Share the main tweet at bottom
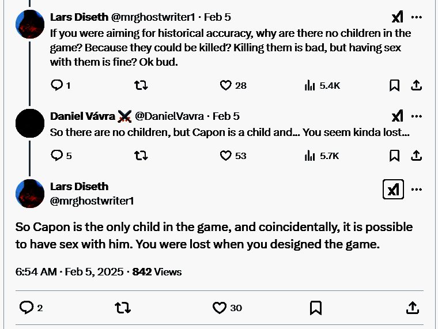 point(412,308)
